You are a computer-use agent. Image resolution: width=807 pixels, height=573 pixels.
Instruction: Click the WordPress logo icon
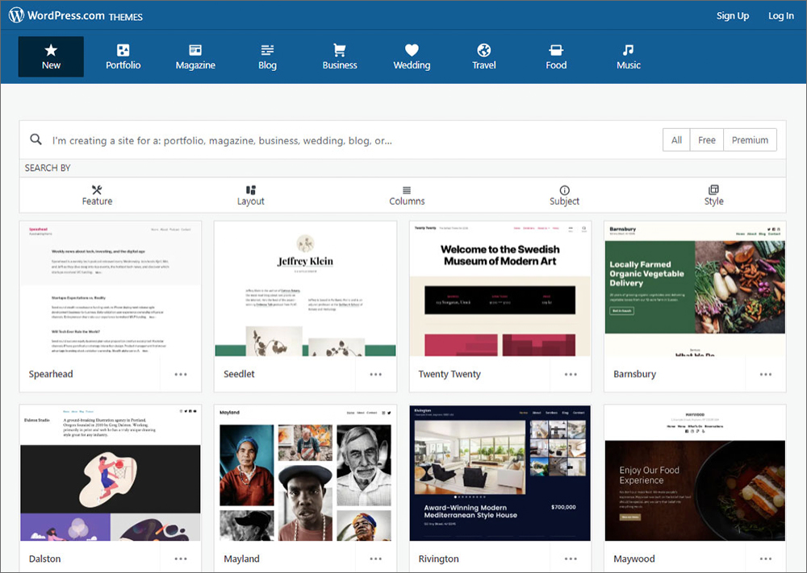point(16,15)
